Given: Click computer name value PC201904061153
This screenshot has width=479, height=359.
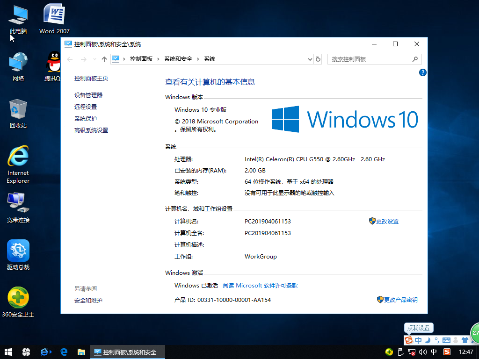Looking at the screenshot, I should click(268, 221).
